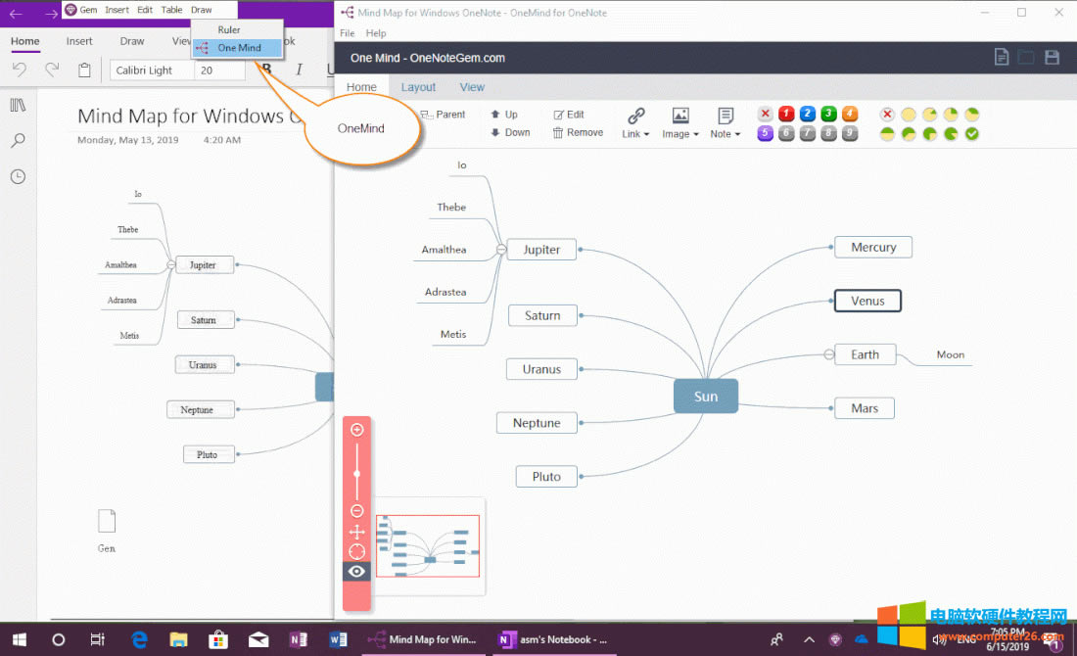Click the move/pan arrows icon
Screen dimensions: 1077x656
[x=356, y=532]
